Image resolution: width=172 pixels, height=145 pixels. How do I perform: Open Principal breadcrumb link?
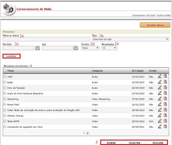point(150,15)
